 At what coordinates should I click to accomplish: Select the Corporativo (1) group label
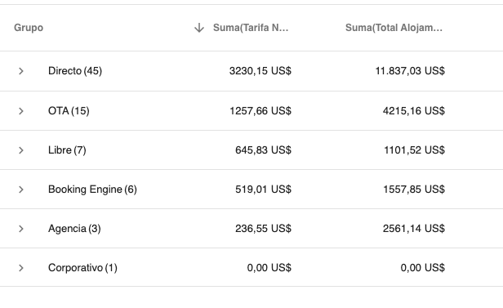coord(82,268)
